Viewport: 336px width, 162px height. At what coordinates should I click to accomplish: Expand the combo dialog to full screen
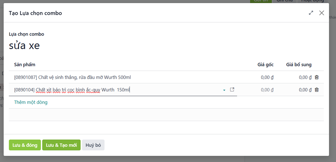tap(311, 13)
